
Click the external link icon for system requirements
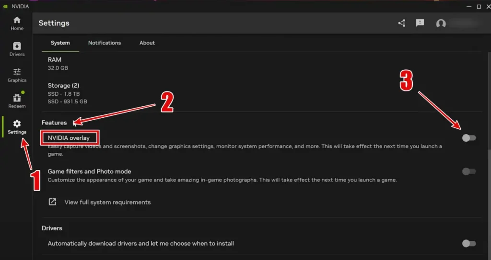tap(52, 202)
